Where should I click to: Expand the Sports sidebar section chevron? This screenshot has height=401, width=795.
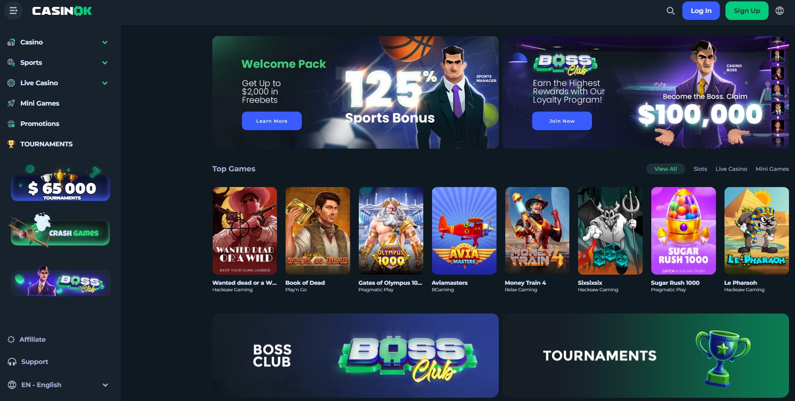click(105, 63)
